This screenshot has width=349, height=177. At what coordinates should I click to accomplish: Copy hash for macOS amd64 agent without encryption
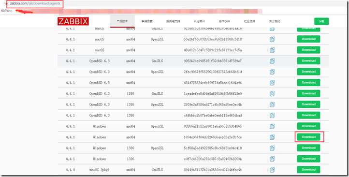(x=272, y=50)
